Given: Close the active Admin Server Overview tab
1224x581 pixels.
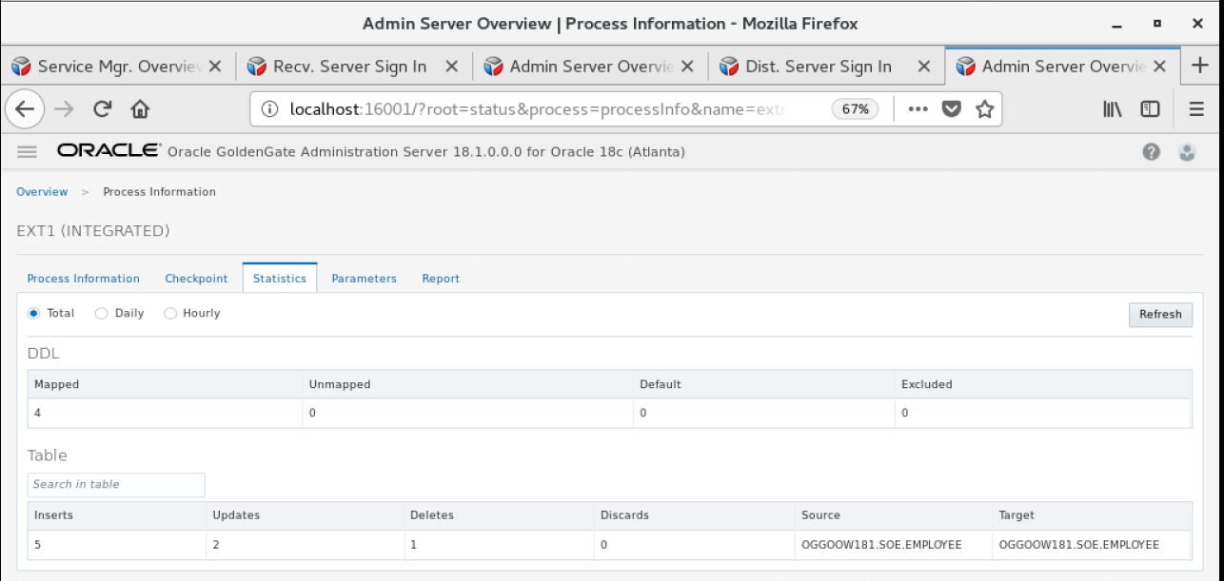Looking at the screenshot, I should tap(1159, 67).
